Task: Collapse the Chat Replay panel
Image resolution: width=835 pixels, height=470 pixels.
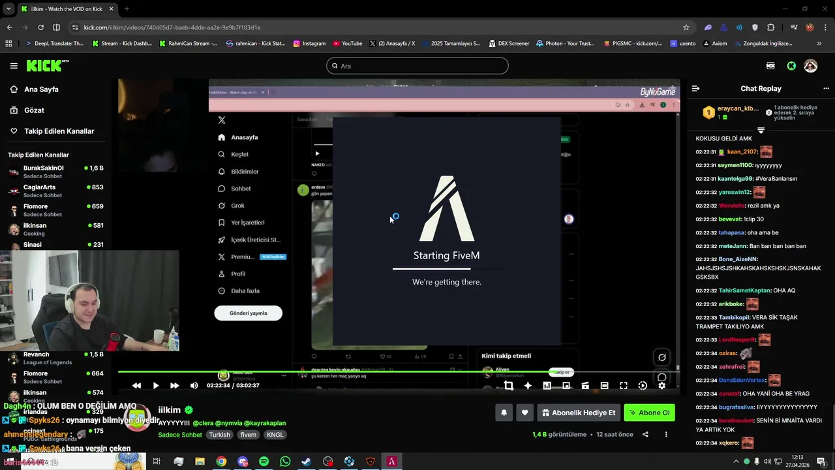Action: pyautogui.click(x=695, y=89)
